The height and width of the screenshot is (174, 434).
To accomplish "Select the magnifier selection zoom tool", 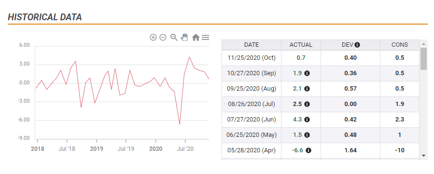I will (174, 37).
